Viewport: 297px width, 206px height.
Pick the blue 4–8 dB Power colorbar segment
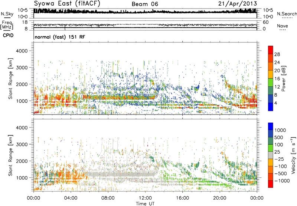[x=271, y=99]
